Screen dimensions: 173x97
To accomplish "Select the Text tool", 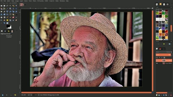I will (x=16, y=14).
